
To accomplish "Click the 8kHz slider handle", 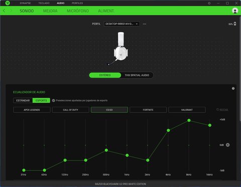I will [189, 120].
